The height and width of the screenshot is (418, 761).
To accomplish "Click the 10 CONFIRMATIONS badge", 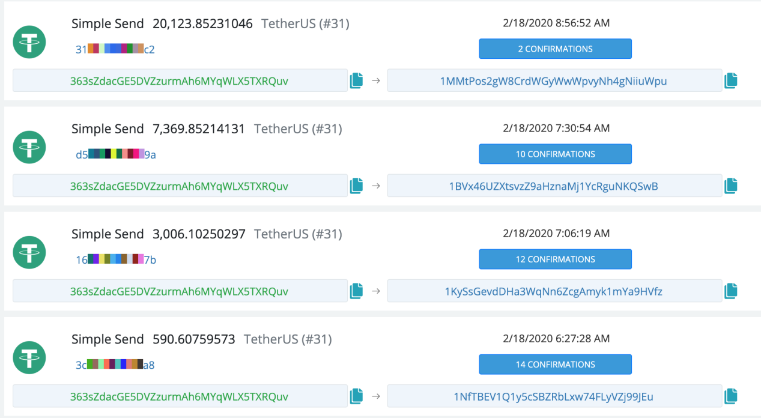I will (x=555, y=154).
